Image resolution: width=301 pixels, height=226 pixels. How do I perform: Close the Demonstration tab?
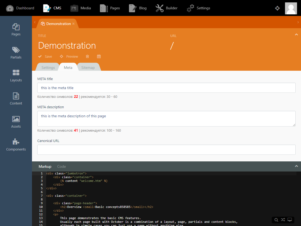73,24
